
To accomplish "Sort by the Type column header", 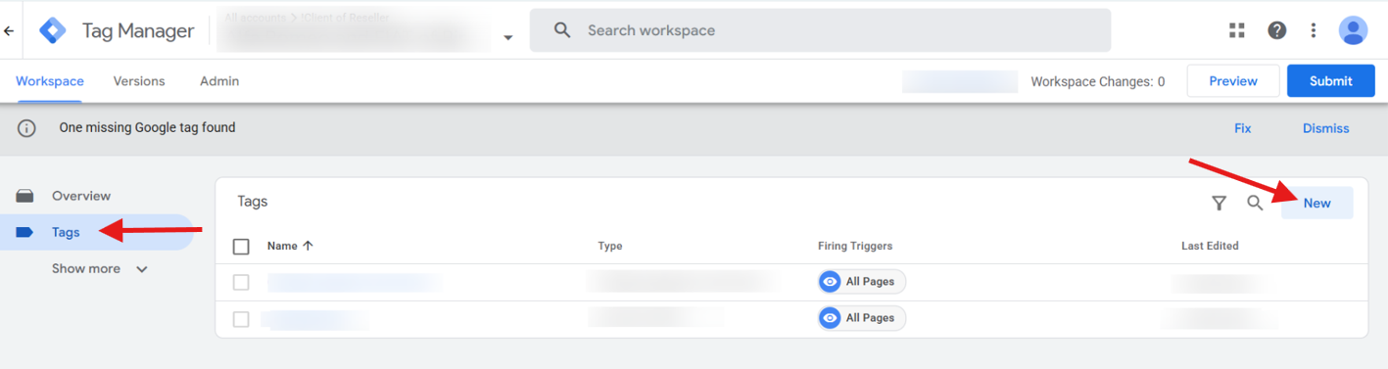I will coord(610,246).
